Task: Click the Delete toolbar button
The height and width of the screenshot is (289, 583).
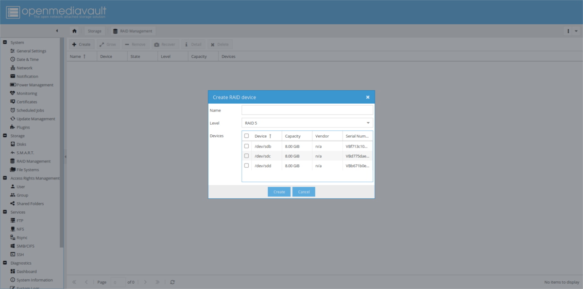Action: coord(219,44)
